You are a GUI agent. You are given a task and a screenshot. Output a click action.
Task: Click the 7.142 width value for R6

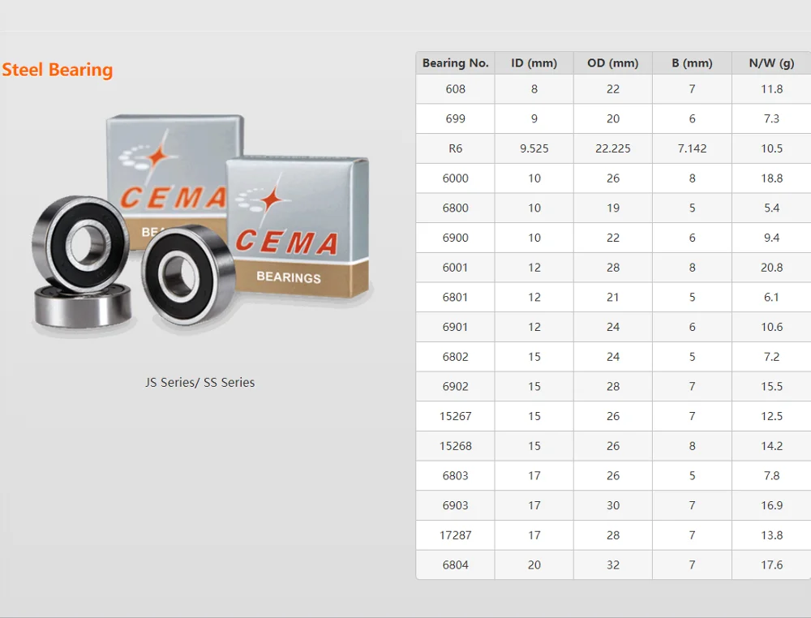click(x=692, y=148)
